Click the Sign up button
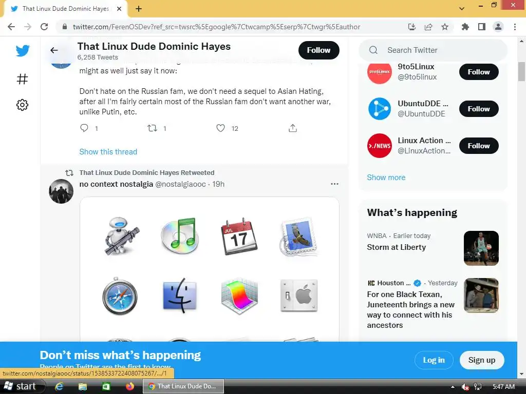526x394 pixels. (482, 360)
